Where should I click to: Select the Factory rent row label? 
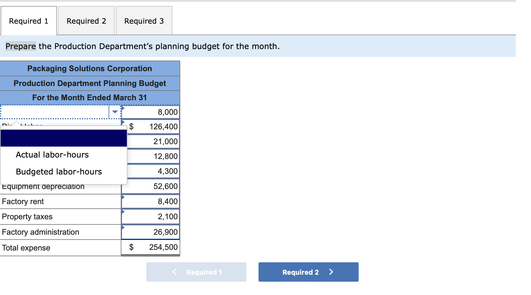point(23,201)
